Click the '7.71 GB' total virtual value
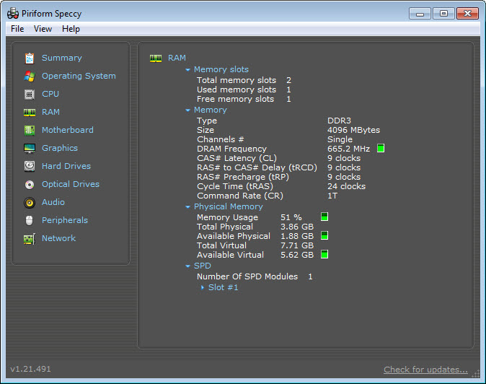This screenshot has width=486, height=384. [x=297, y=245]
